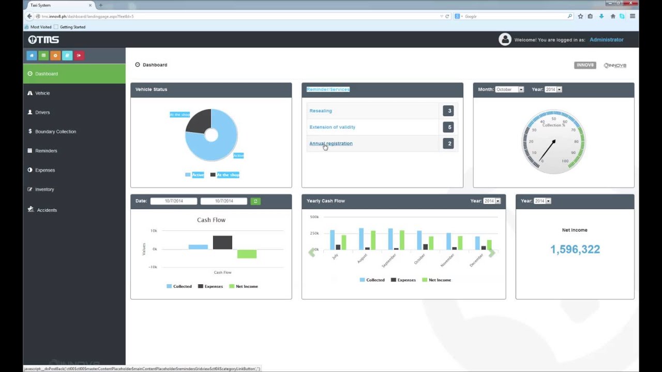
Task: Open the URL history dropdown arrow
Action: tap(441, 17)
